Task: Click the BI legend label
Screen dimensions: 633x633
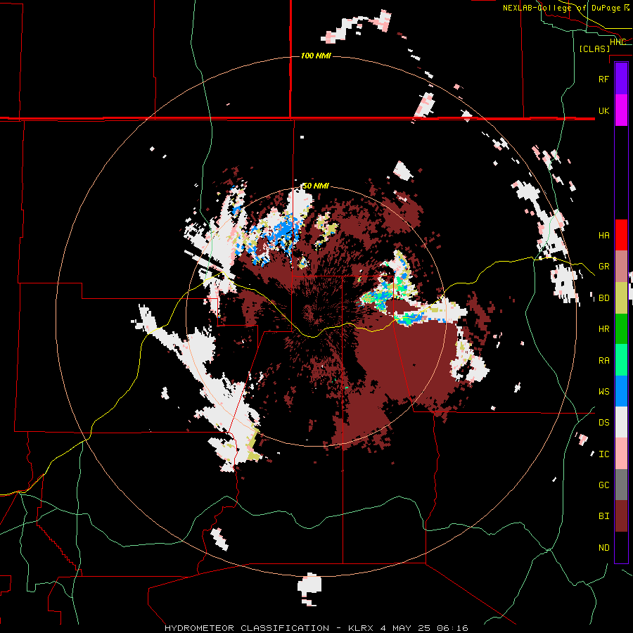Action: pyautogui.click(x=603, y=516)
